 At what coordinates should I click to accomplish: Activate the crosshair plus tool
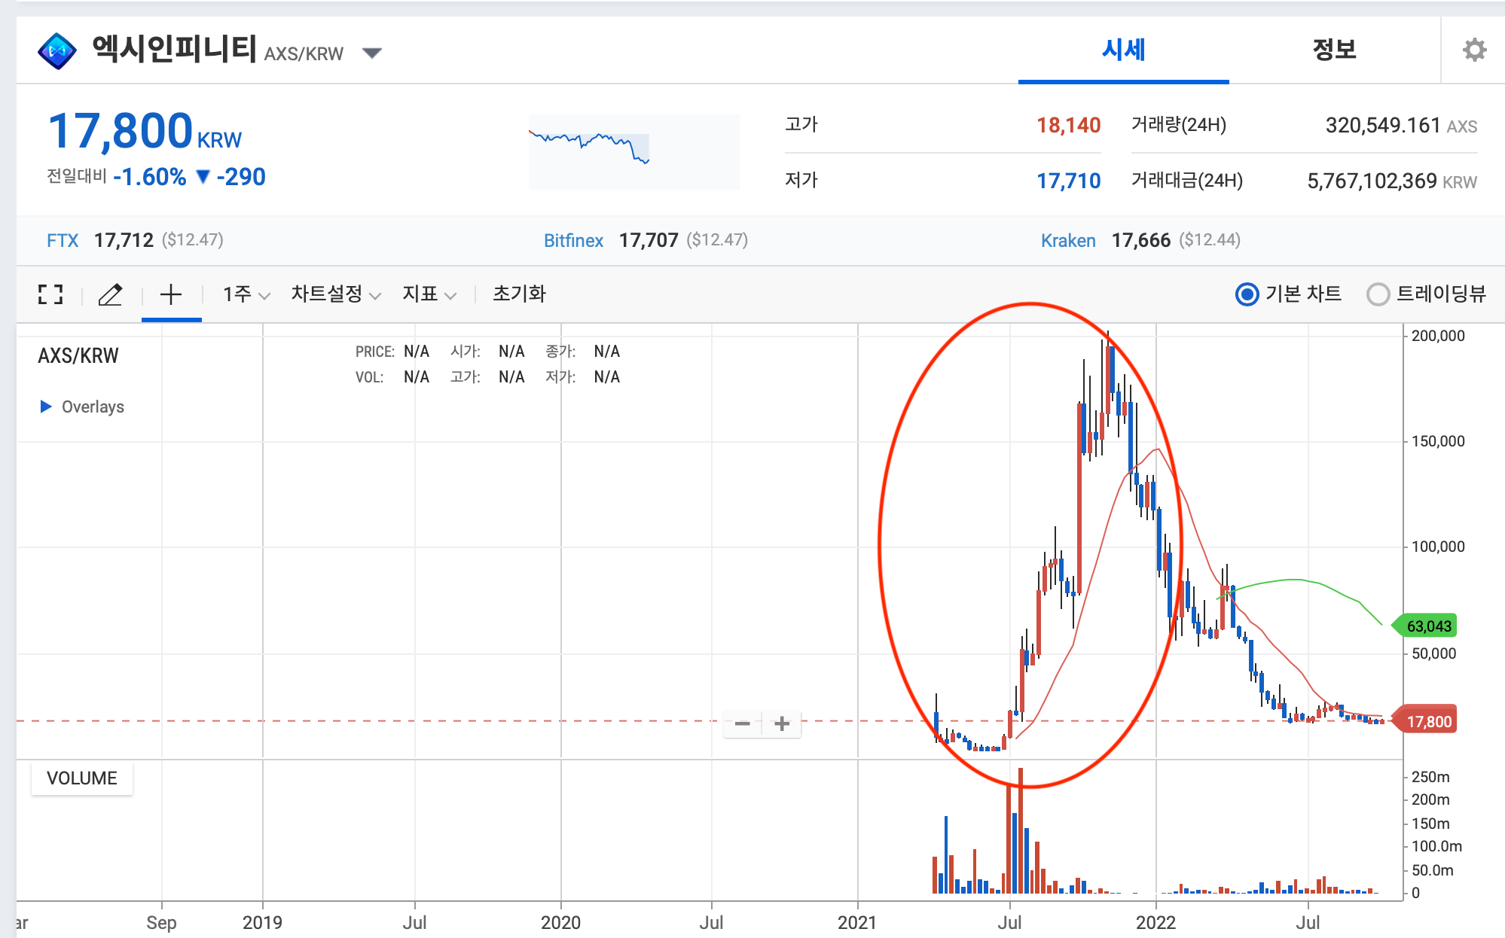coord(171,294)
